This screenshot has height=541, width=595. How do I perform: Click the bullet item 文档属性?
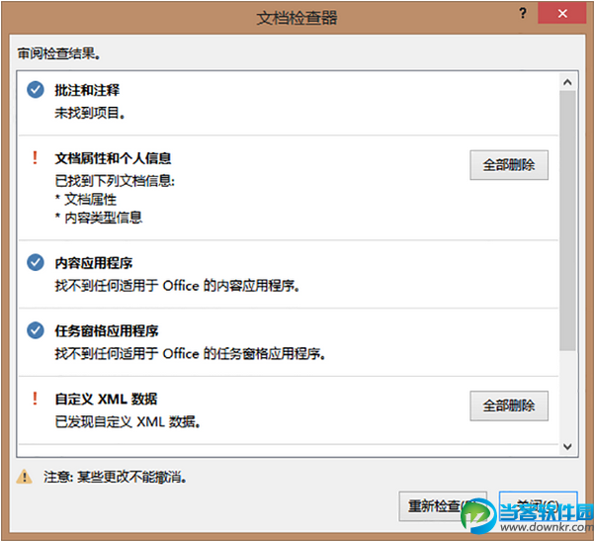86,199
